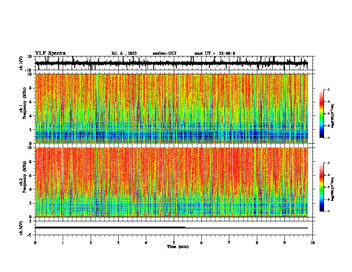
Task: Click inside the ch.1 spectrogram panel
Action: tap(171, 108)
